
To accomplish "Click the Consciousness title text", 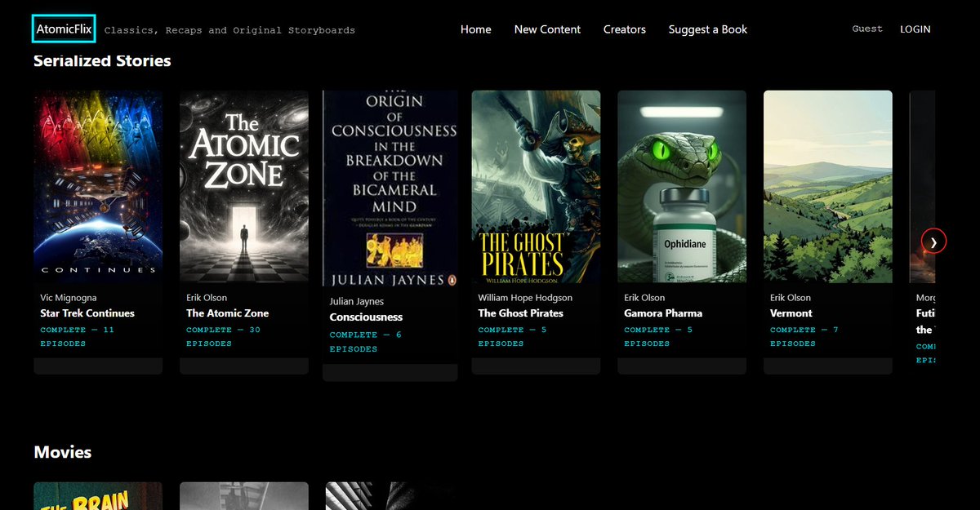I will click(x=366, y=317).
